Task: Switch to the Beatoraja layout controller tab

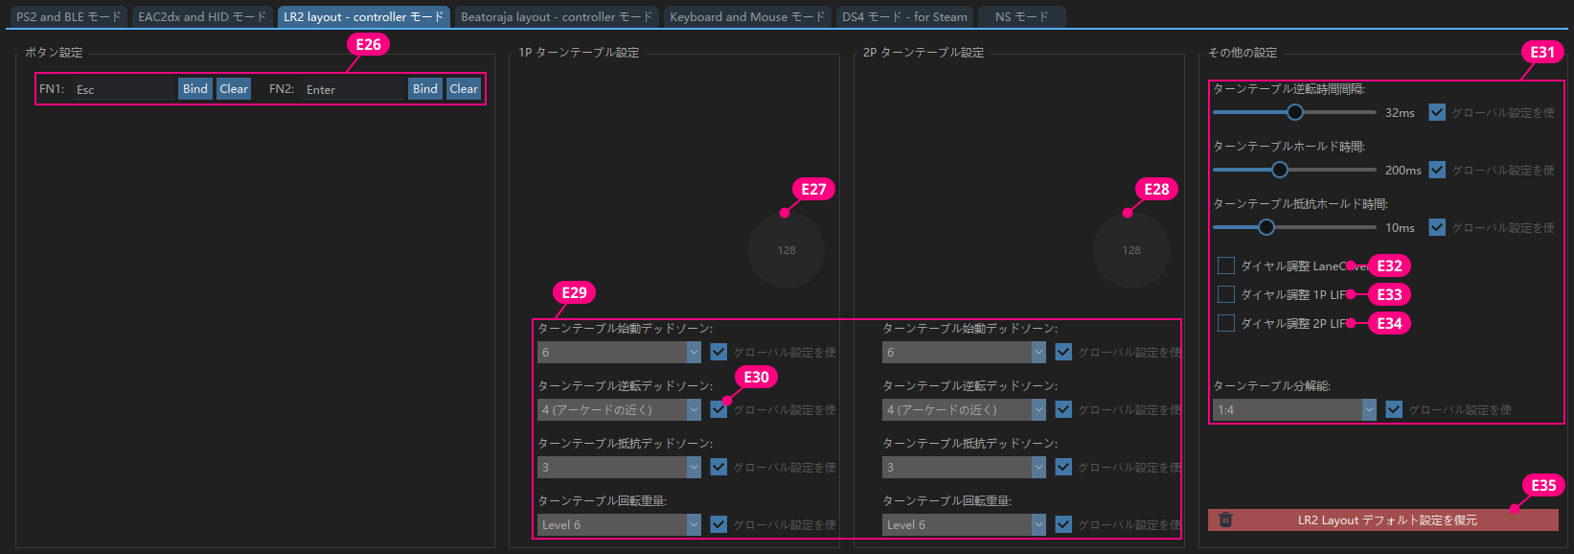Action: point(556,16)
